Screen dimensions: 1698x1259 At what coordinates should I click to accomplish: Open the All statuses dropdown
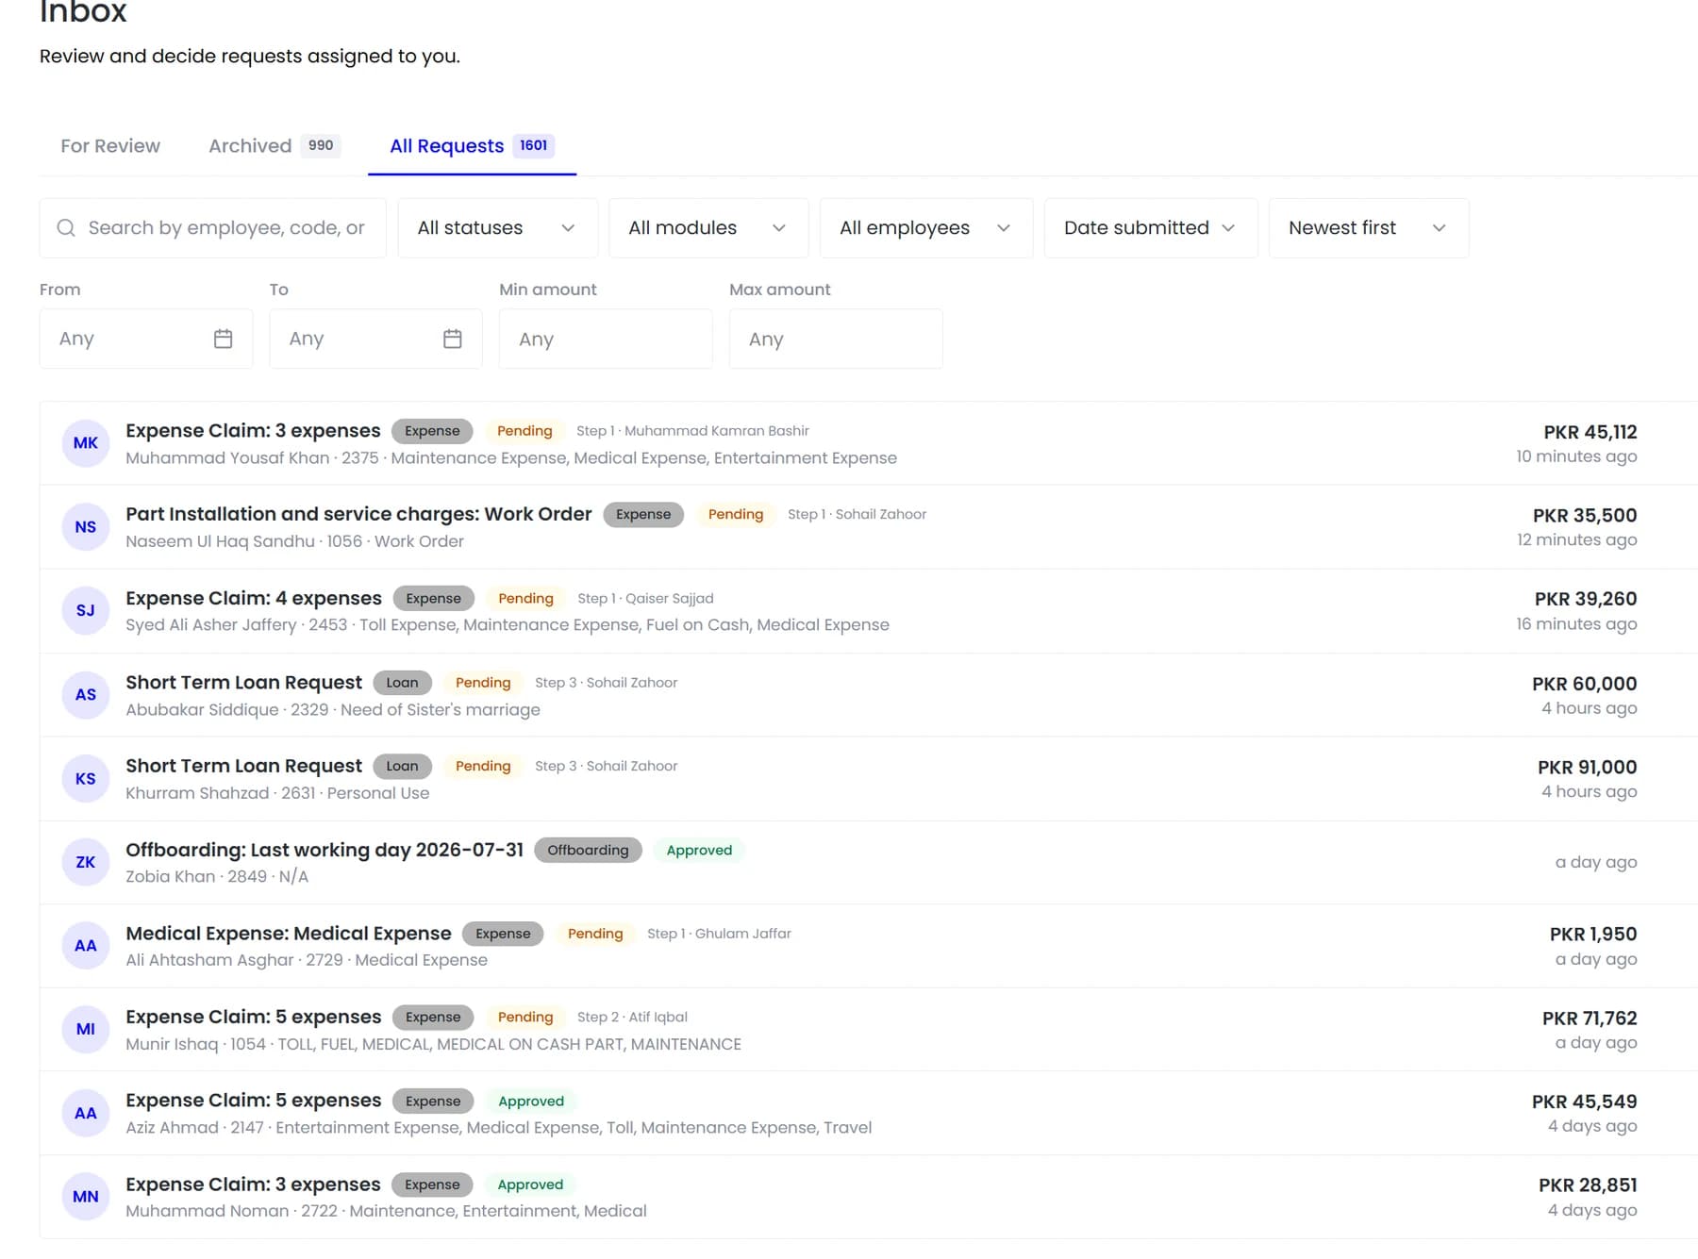pyautogui.click(x=498, y=228)
